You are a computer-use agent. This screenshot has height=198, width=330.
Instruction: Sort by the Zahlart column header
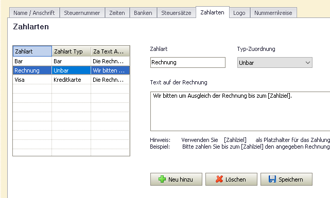pyautogui.click(x=32, y=51)
